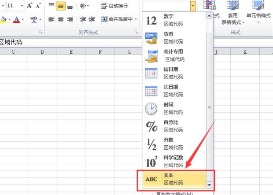Open the font group dialog launcher
This screenshot has width=273, height=195.
pyautogui.click(x=41, y=32)
